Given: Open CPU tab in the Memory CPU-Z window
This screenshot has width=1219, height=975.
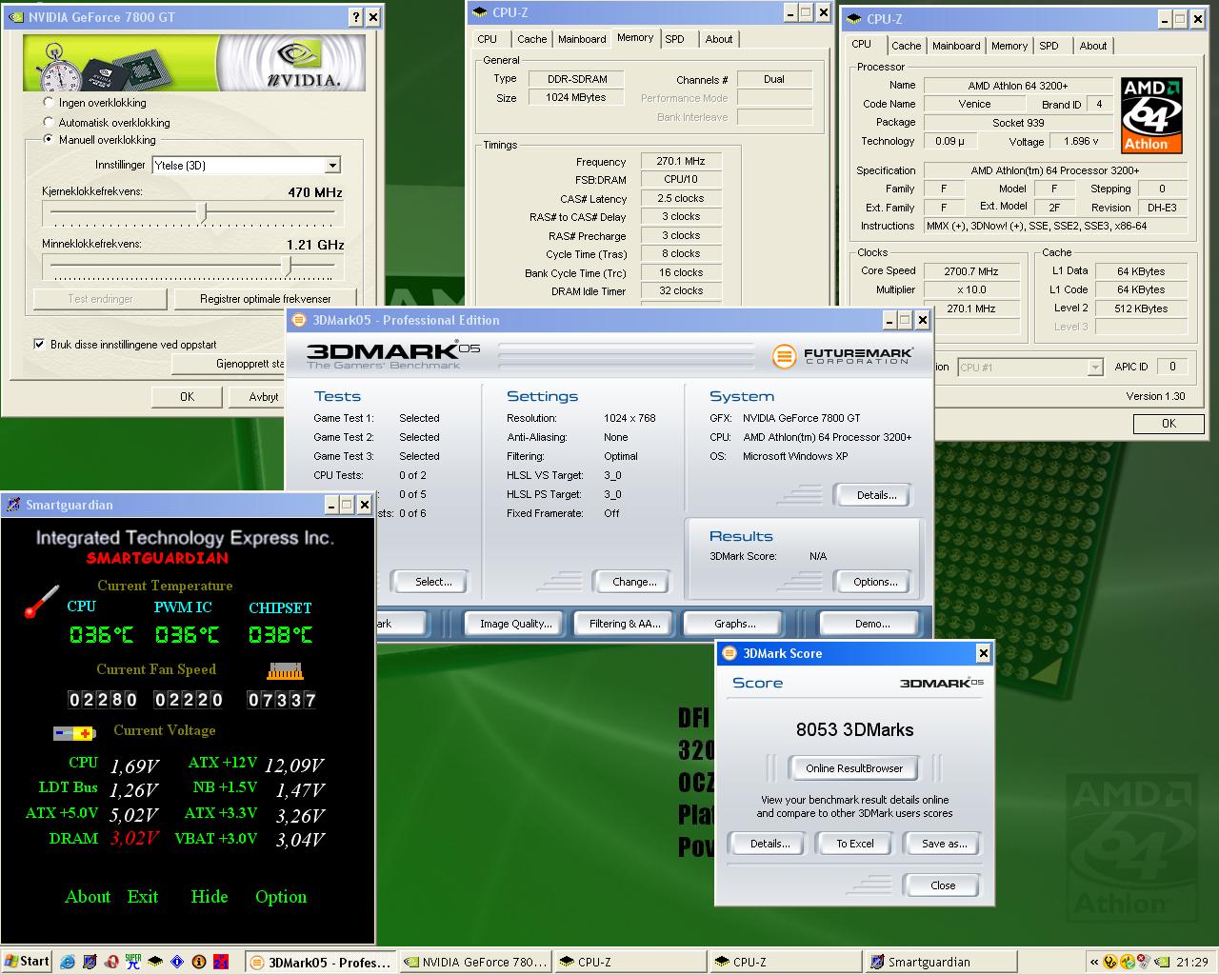Looking at the screenshot, I should tap(488, 39).
